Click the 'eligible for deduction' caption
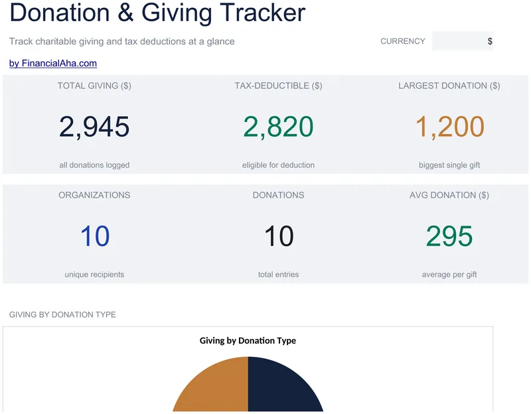 coord(278,165)
